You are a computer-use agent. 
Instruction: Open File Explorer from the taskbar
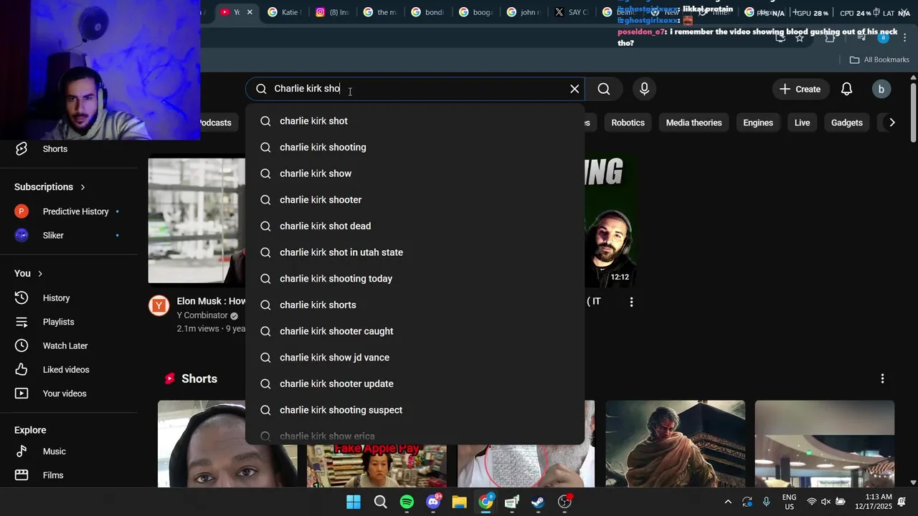[460, 502]
